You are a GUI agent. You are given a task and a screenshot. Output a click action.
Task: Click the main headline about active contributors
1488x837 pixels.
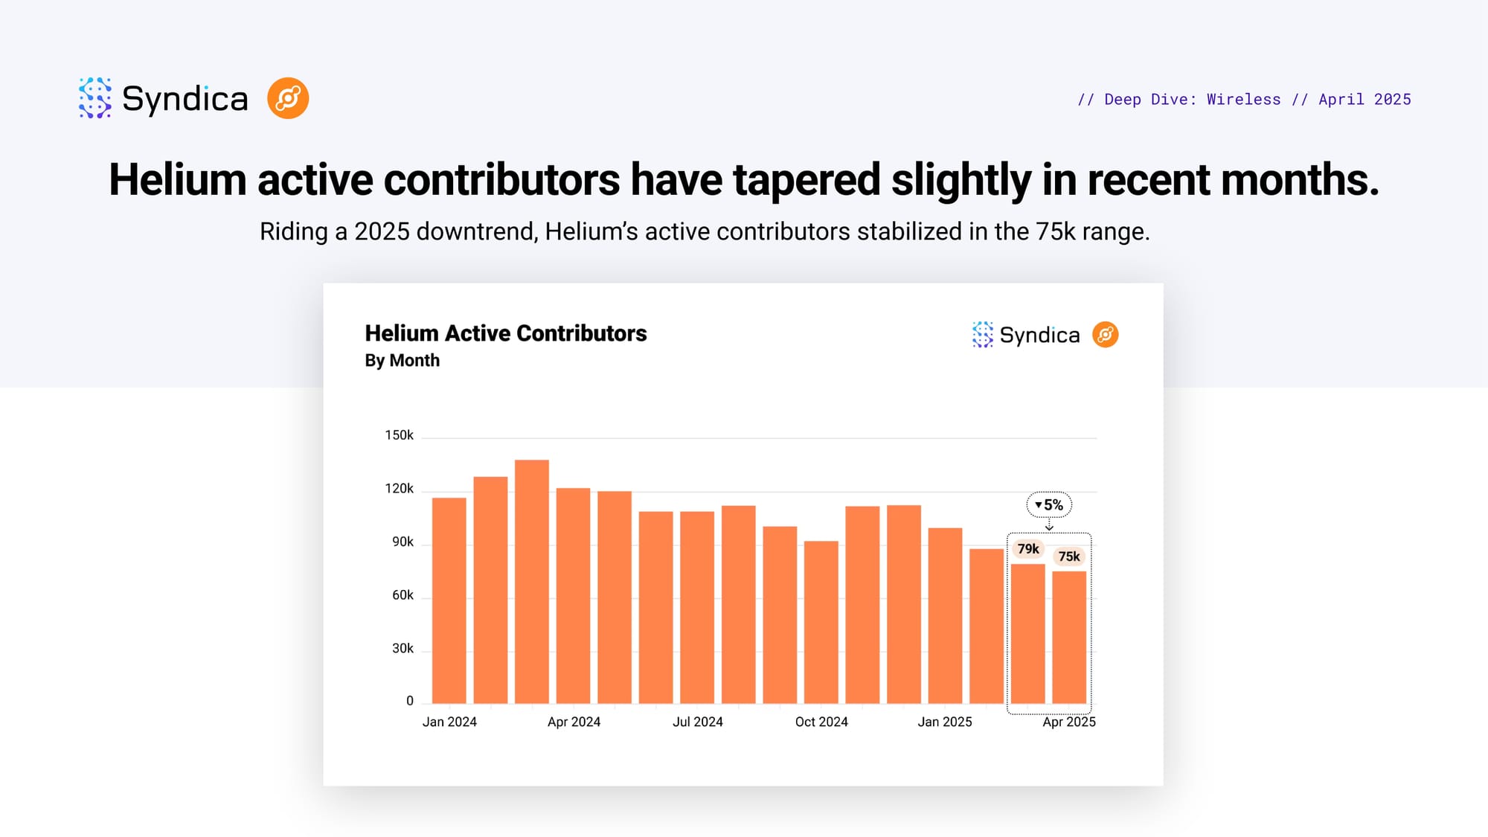(744, 180)
